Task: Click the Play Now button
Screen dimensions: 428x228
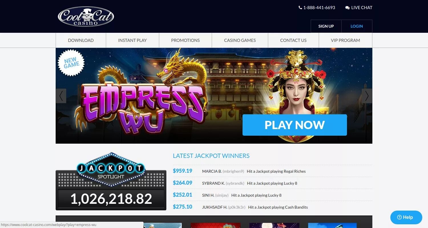Action: (x=295, y=125)
